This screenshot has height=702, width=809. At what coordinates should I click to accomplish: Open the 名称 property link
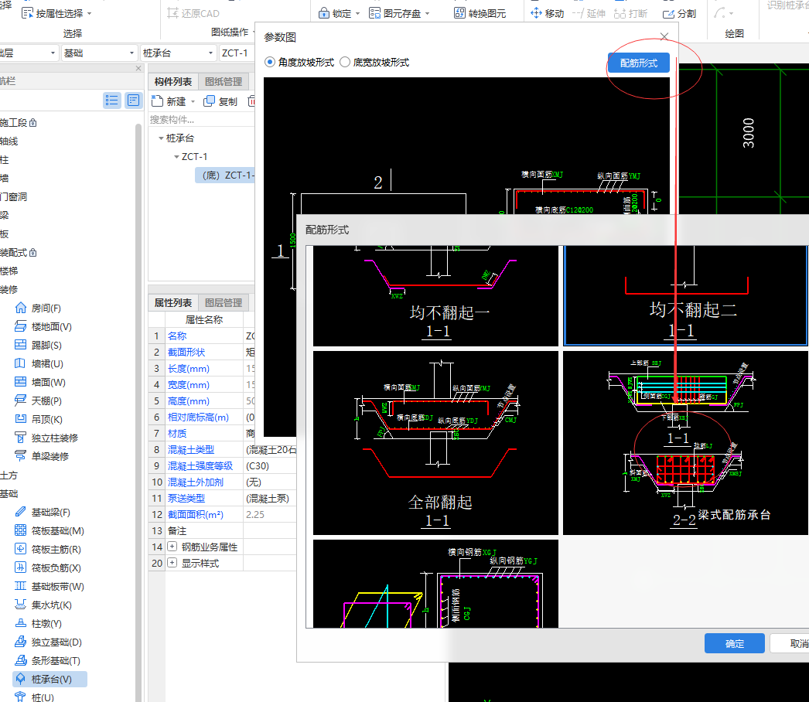pos(177,336)
